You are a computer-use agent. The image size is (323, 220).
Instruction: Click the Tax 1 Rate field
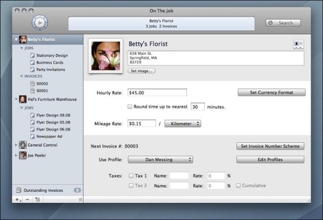click(x=216, y=176)
